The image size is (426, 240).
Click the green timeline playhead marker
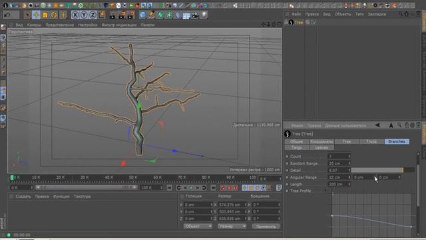pos(12,178)
